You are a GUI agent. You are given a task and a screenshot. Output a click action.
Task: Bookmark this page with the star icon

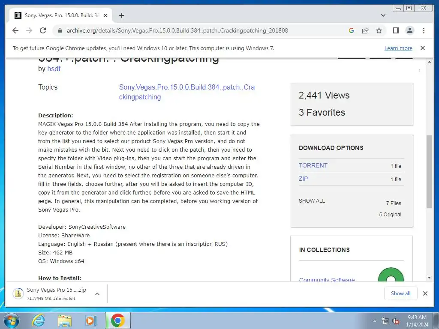point(379,30)
